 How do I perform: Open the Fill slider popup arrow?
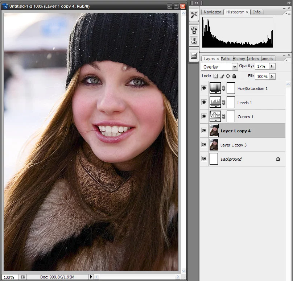(272, 76)
